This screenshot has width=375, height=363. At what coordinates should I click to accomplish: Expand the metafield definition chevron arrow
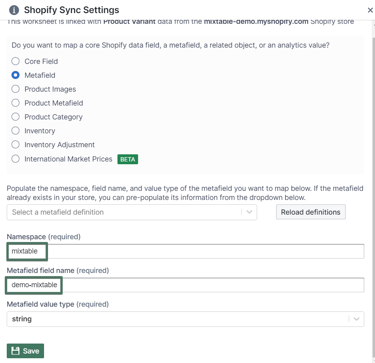249,212
